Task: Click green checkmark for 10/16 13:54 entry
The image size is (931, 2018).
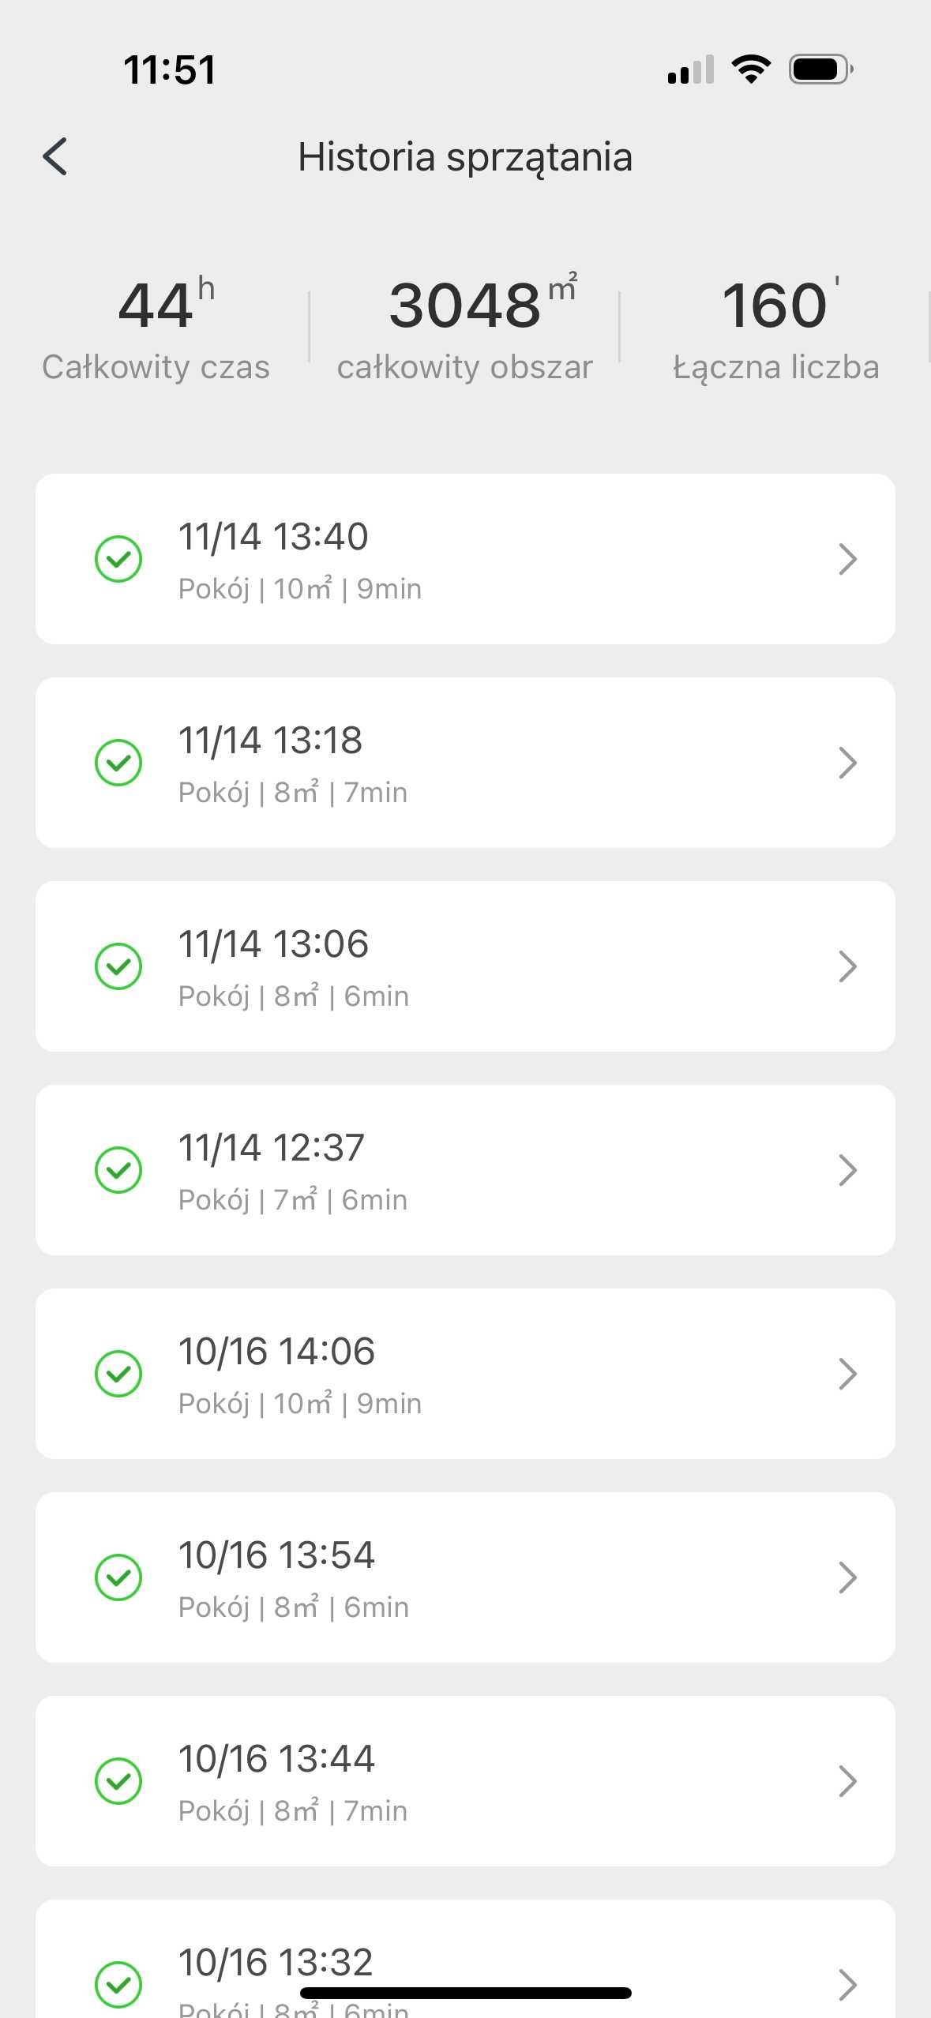Action: tap(118, 1577)
